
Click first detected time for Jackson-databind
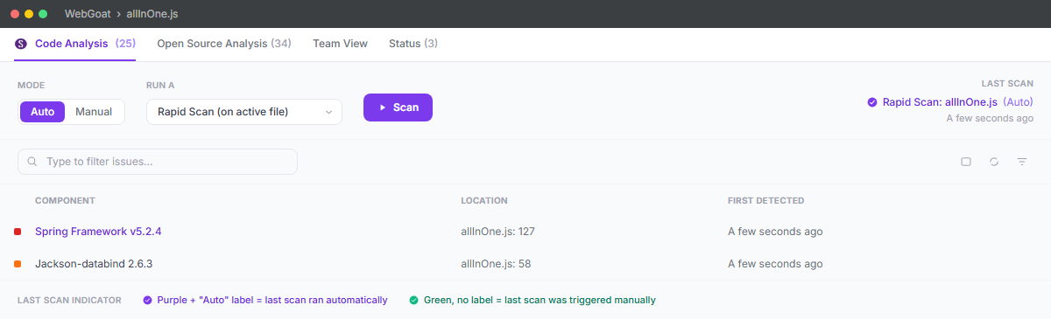tap(775, 263)
